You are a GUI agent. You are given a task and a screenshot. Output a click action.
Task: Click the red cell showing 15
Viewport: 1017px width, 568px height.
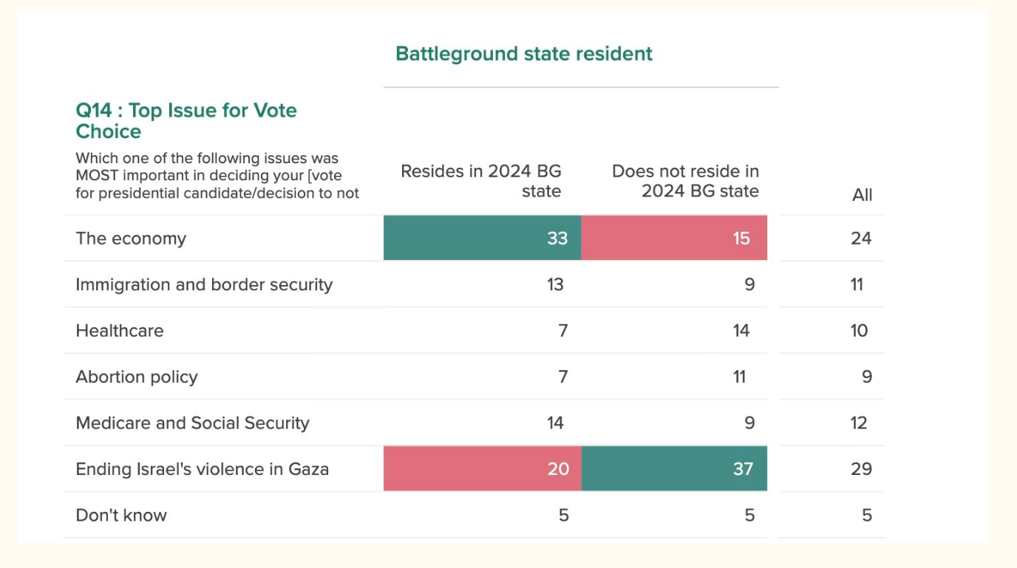coord(674,238)
